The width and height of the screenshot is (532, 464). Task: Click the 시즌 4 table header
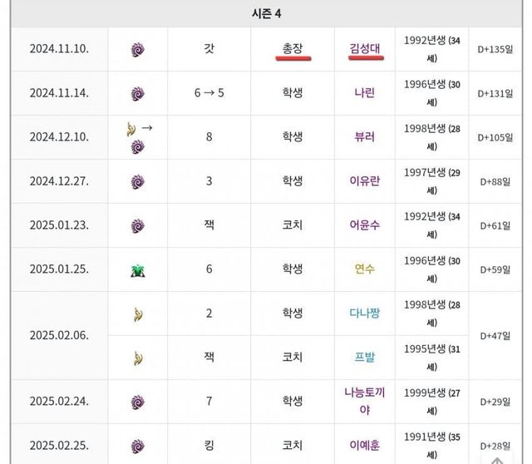268,14
